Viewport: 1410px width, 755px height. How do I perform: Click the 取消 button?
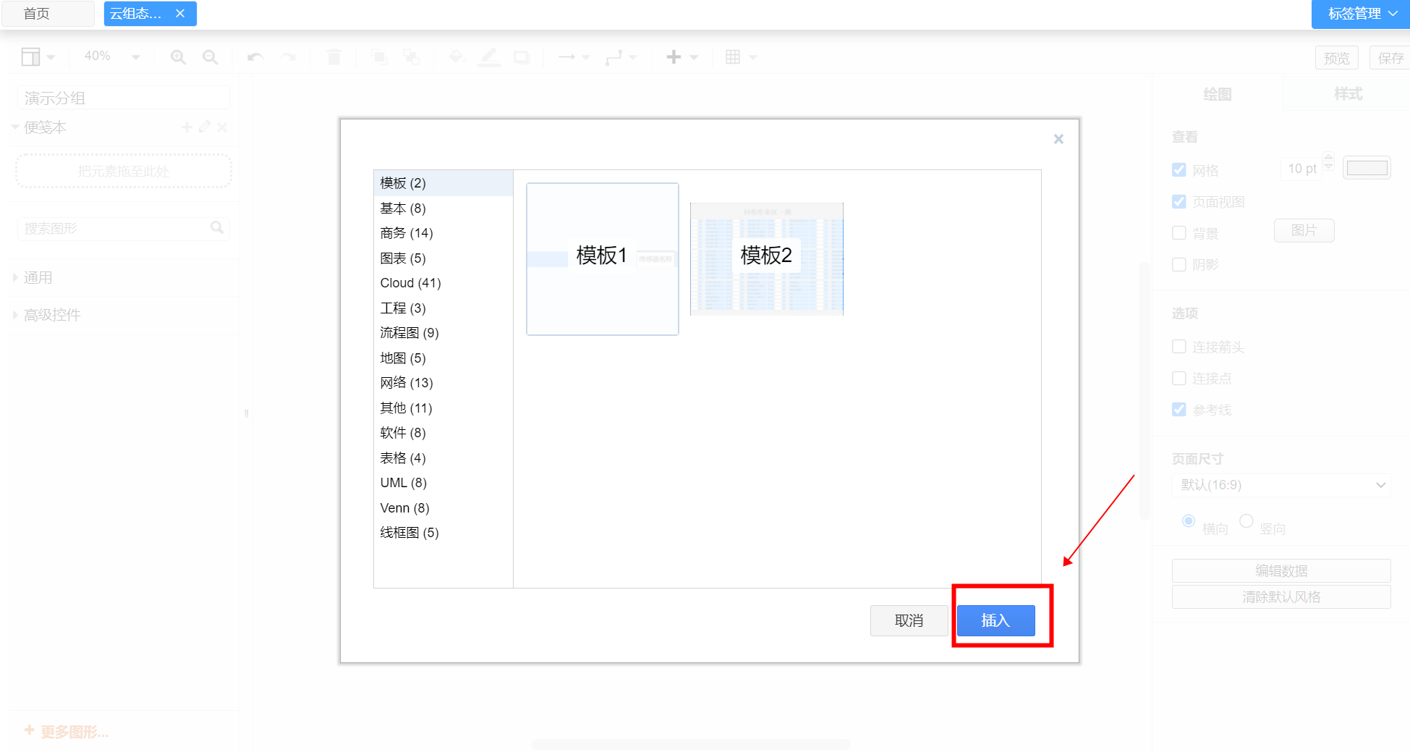click(909, 620)
